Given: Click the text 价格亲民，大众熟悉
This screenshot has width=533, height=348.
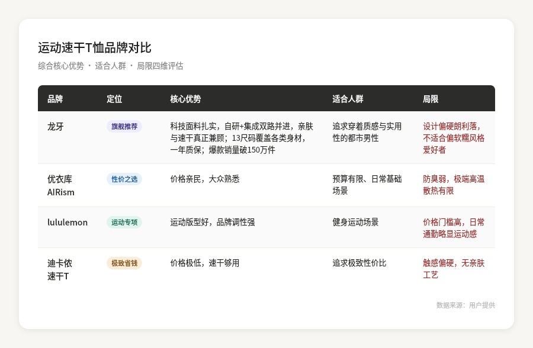Looking at the screenshot, I should pyautogui.click(x=205, y=179).
